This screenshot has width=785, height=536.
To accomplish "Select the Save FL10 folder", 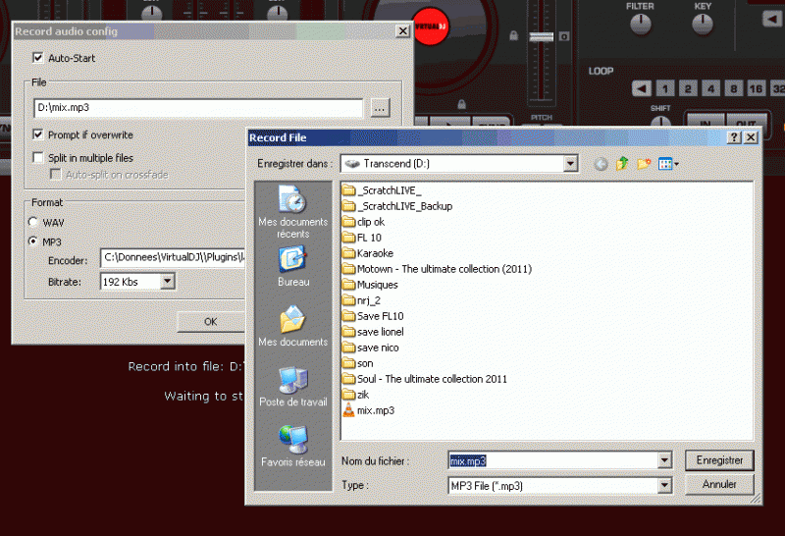I will (373, 316).
